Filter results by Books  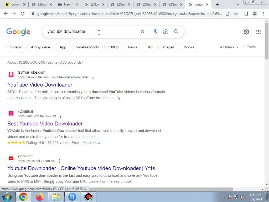pyautogui.click(x=189, y=47)
